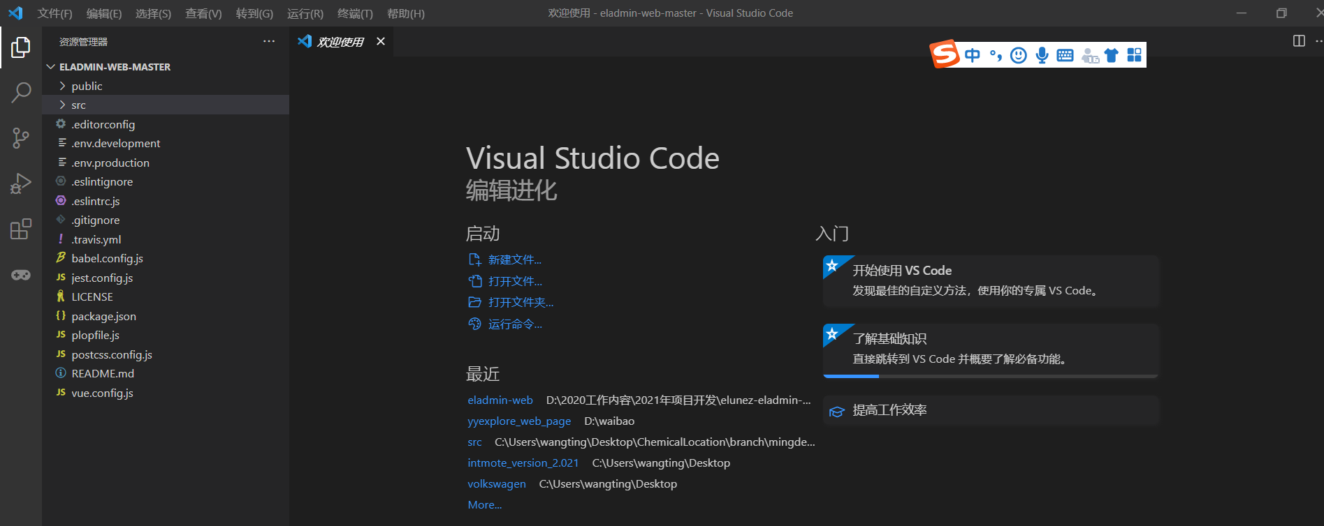Click the 了解基础知识 progress bar

[991, 376]
